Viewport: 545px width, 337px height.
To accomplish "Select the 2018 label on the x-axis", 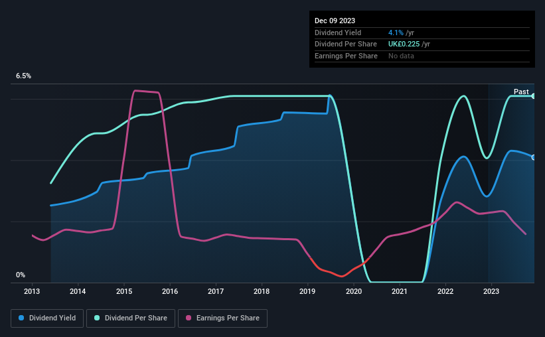I will 262,291.
